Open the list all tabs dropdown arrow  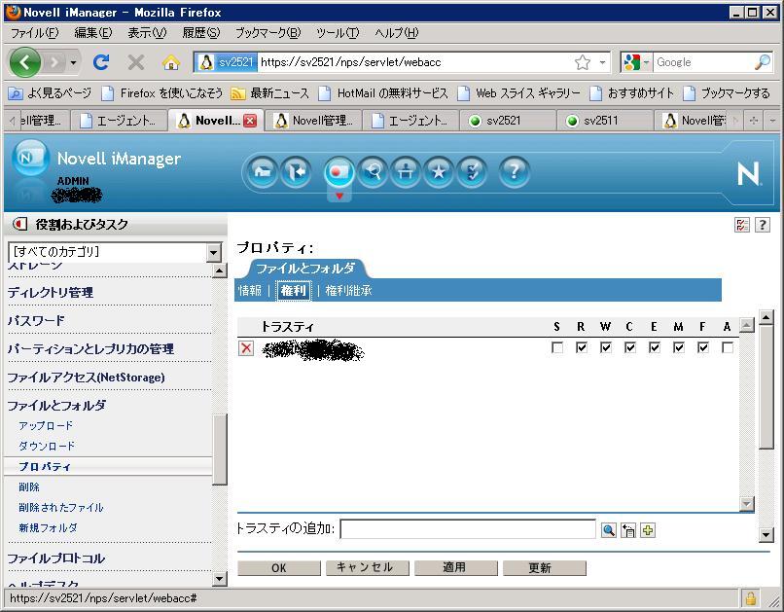(x=773, y=121)
